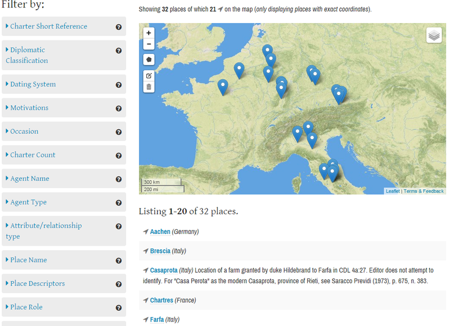The image size is (450, 326).
Task: Open the Brescia place entry
Action: (x=160, y=251)
